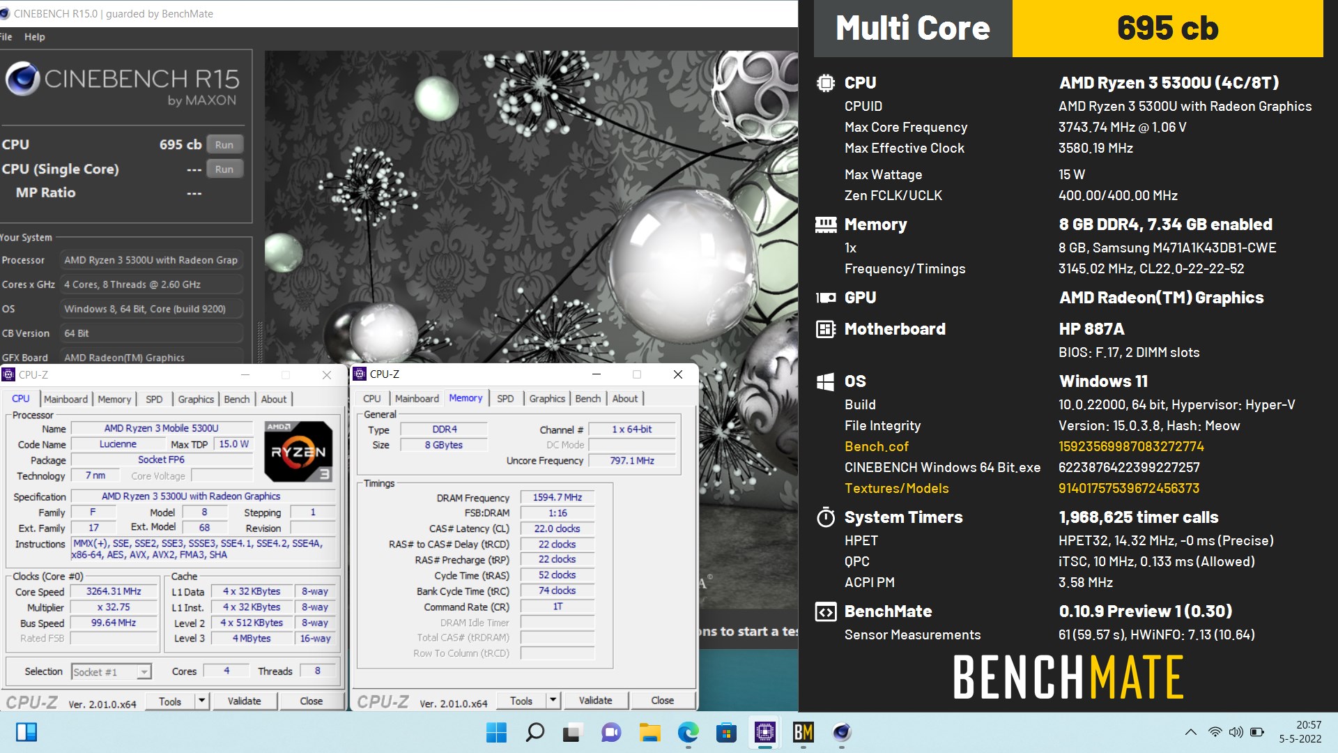Open Mainboard tab in right CPU-Z
Viewport: 1338px width, 753px height.
(x=417, y=399)
